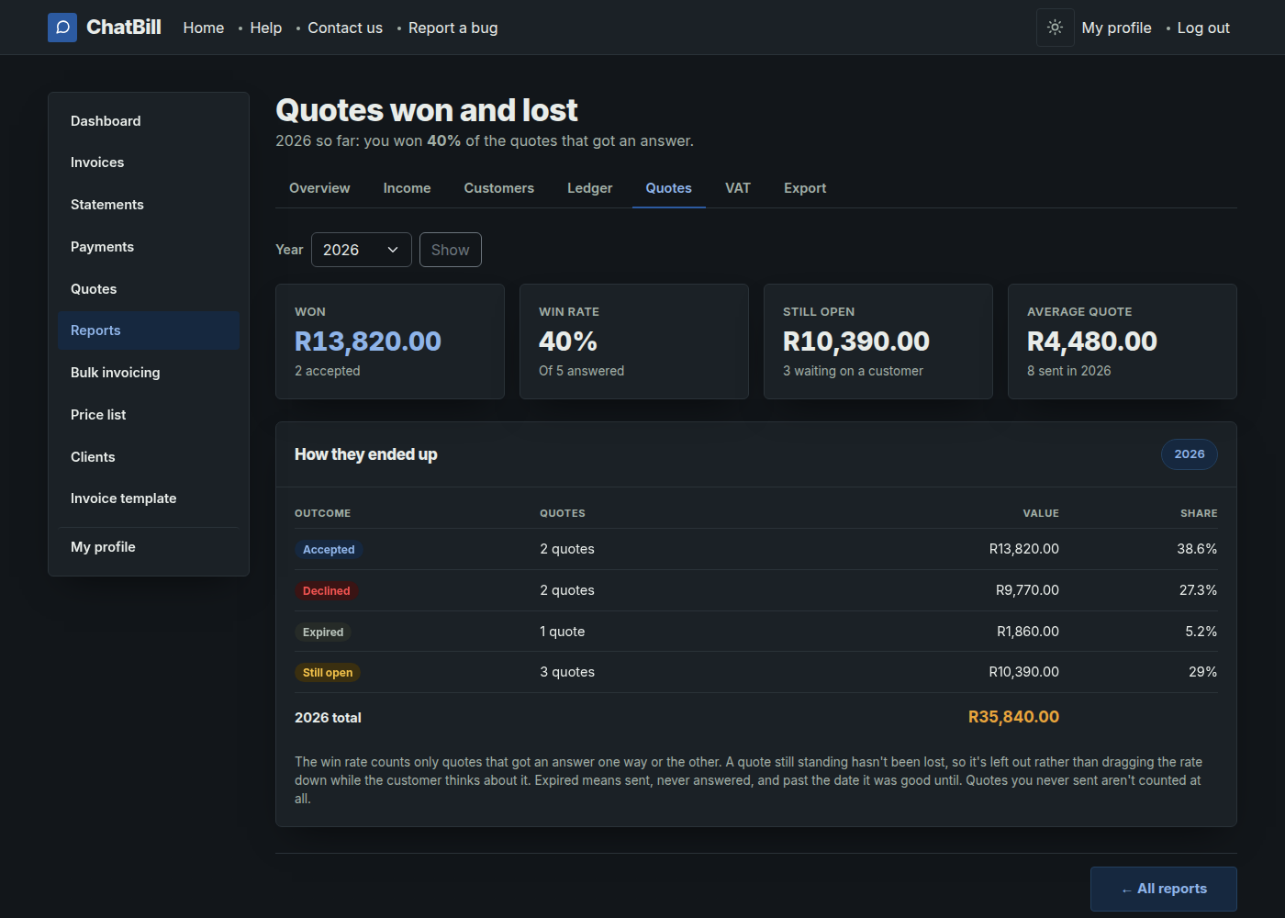Click the 2026 badge in How they ended up

coord(1190,454)
